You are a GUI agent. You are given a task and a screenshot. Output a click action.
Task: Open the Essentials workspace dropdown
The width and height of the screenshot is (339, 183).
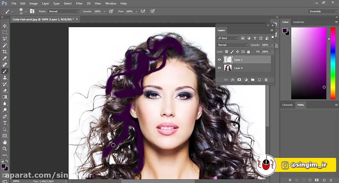click(322, 11)
